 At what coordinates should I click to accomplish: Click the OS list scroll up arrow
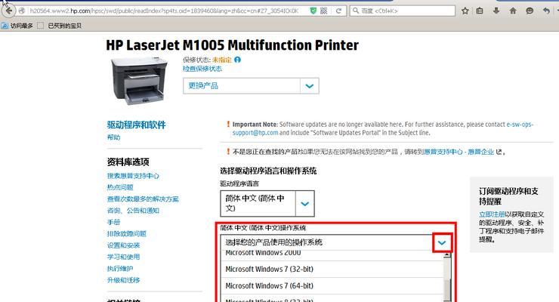click(447, 255)
